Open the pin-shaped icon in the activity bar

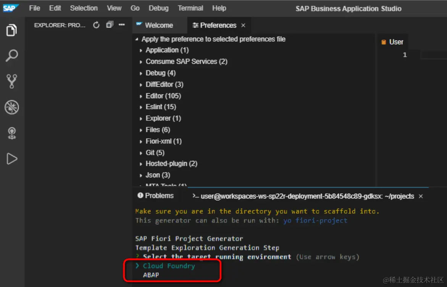(x=12, y=133)
